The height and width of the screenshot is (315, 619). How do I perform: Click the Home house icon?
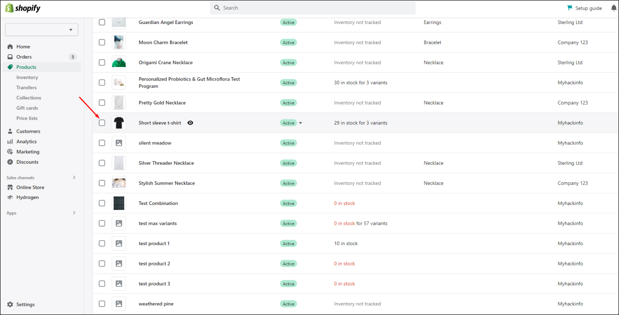click(10, 47)
